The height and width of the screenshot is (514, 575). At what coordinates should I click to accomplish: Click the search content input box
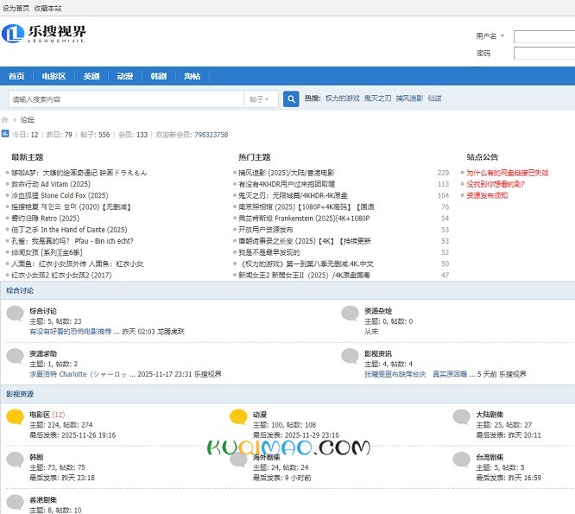(126, 99)
